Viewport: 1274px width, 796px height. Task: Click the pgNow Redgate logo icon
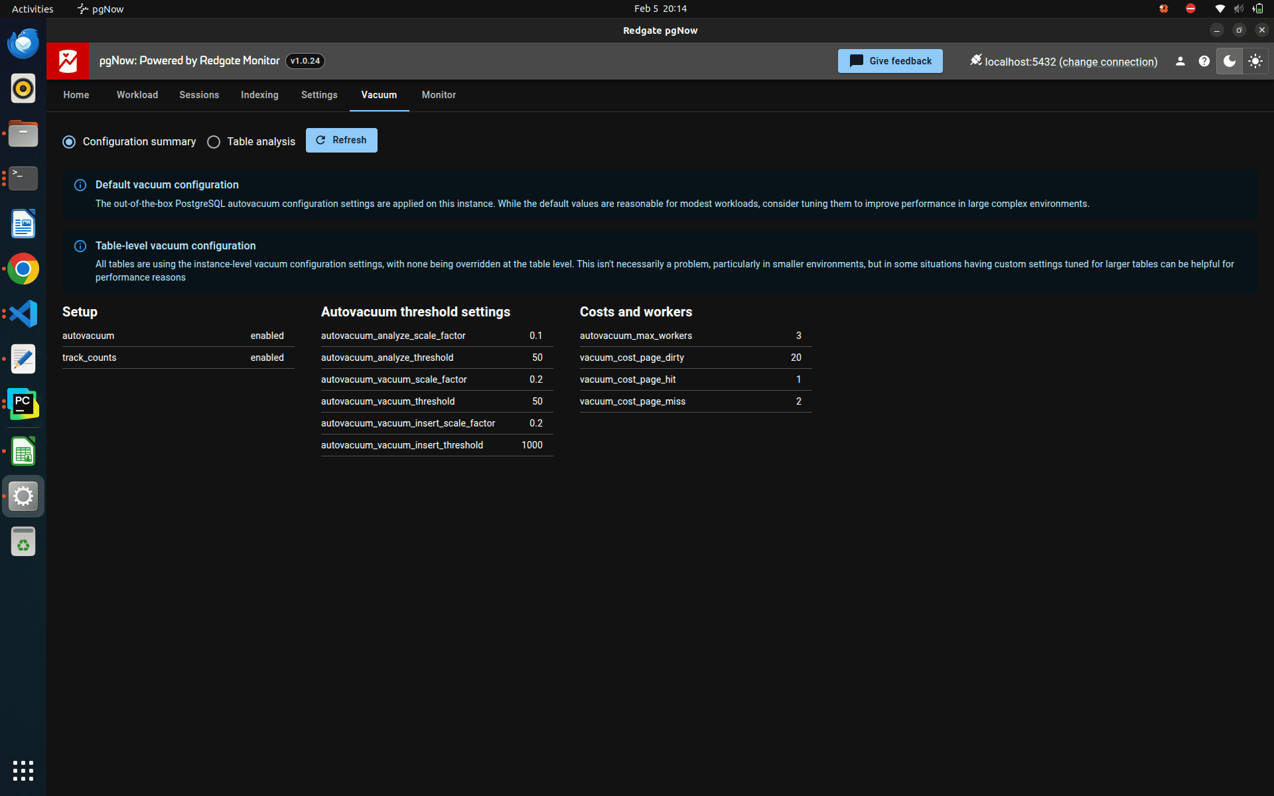pos(67,60)
